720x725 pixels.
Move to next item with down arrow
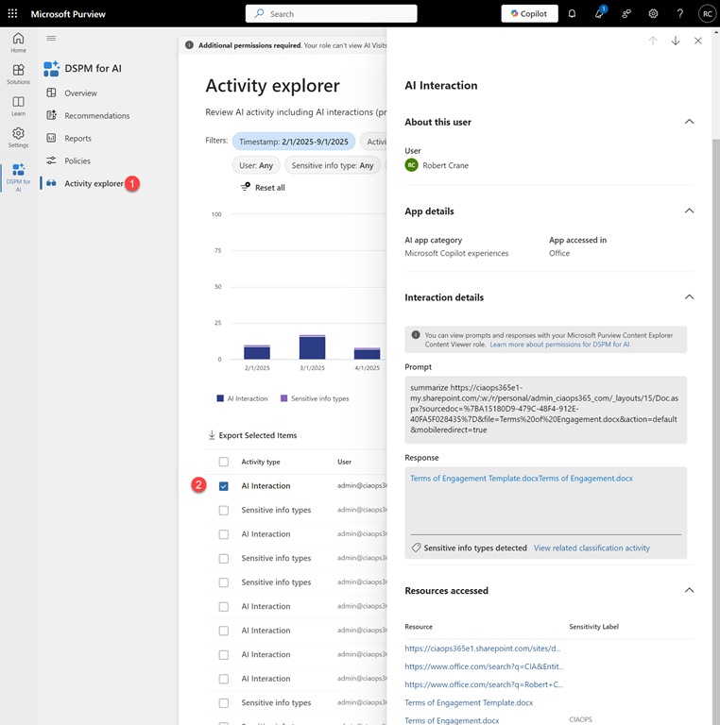coord(675,41)
